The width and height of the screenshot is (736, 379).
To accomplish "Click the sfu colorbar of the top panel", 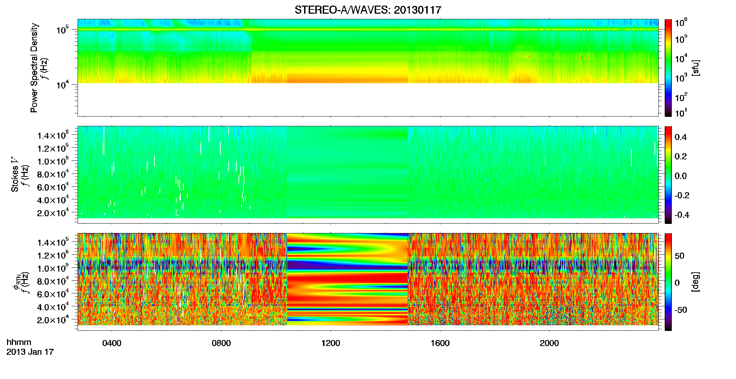I will point(668,68).
